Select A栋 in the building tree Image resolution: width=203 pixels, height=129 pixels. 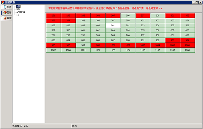(x=18, y=6)
